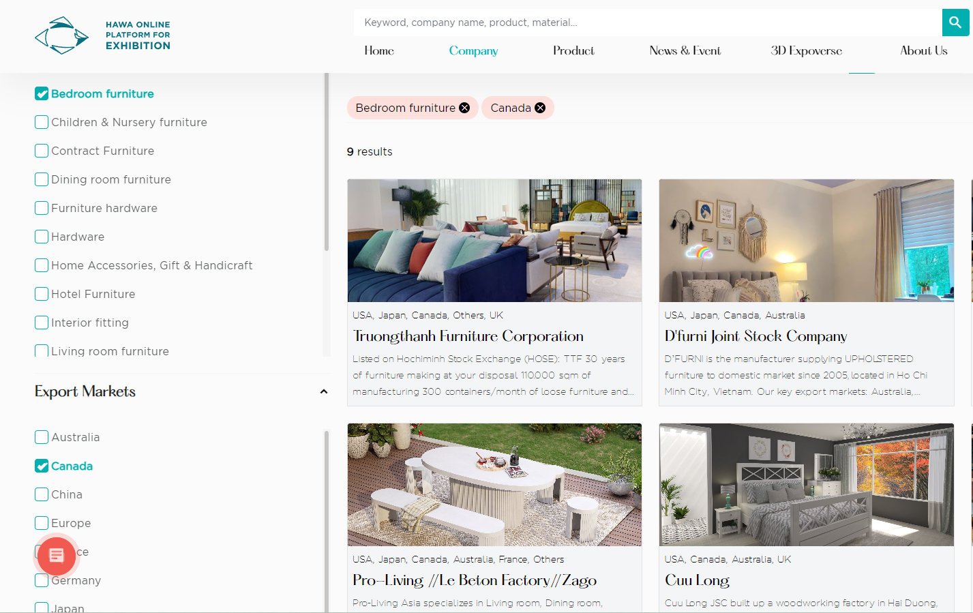Image resolution: width=973 pixels, height=613 pixels.
Task: Open the Cuu Long company link
Action: click(x=697, y=580)
